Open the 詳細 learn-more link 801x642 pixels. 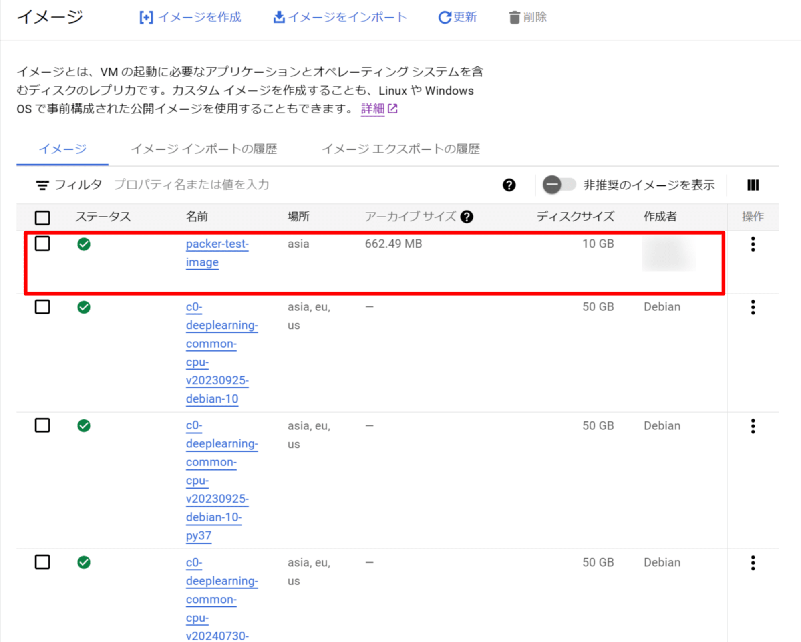click(x=379, y=109)
